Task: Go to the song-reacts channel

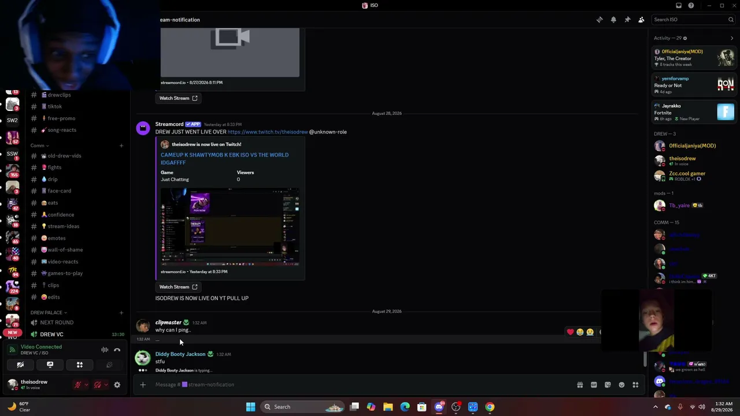Action: click(62, 130)
